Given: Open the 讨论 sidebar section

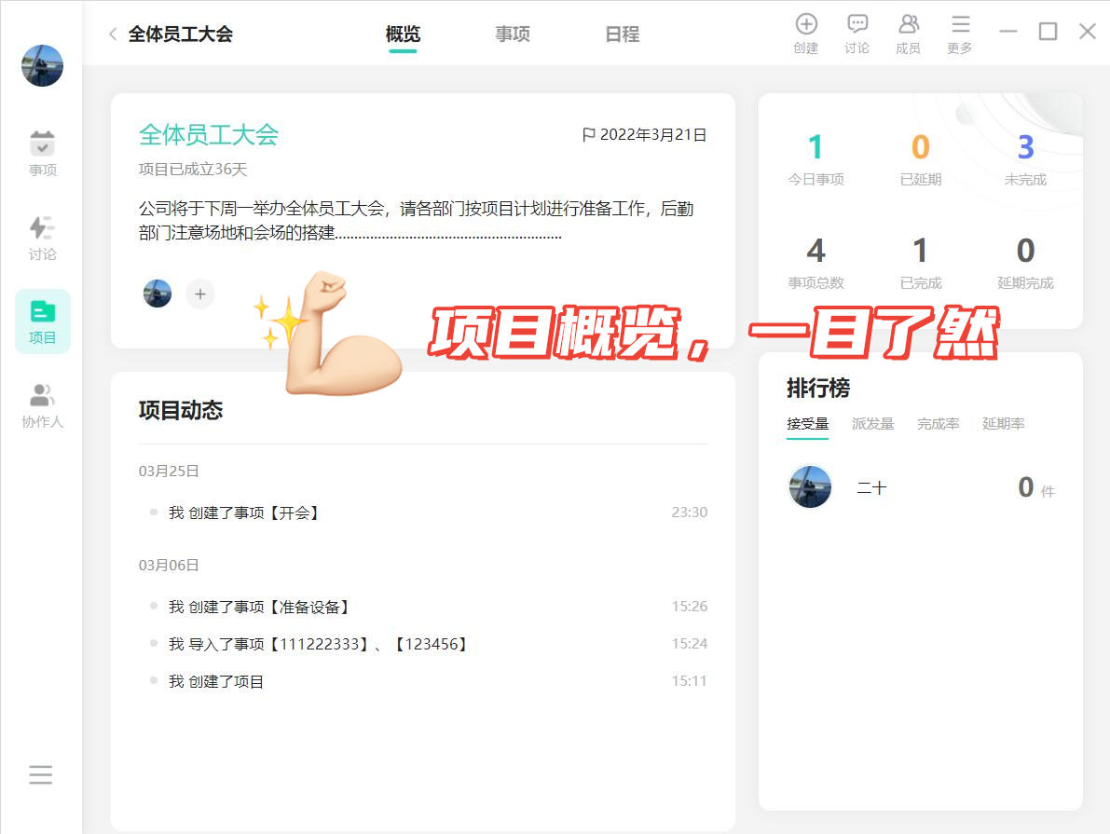Looking at the screenshot, I should 43,238.
